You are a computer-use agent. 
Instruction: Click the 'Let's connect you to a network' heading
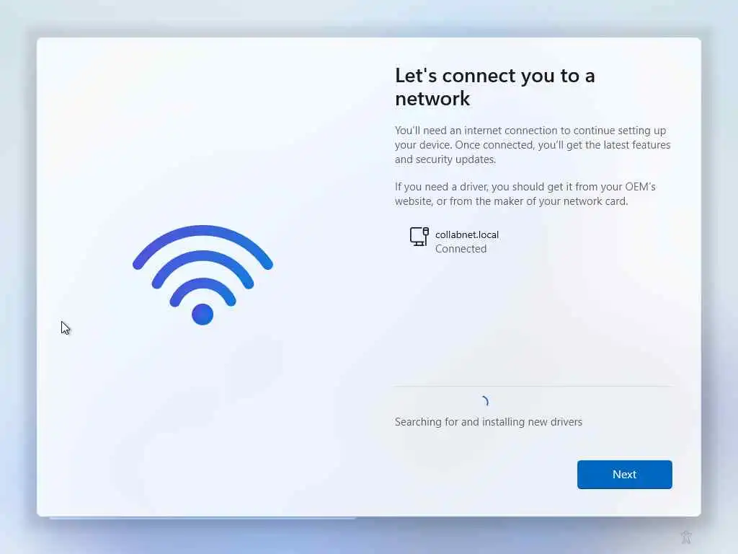pyautogui.click(x=494, y=87)
